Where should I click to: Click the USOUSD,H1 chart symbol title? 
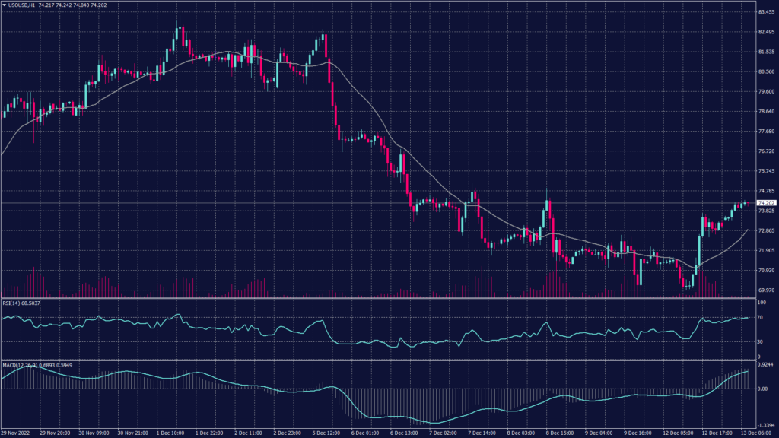pos(22,5)
